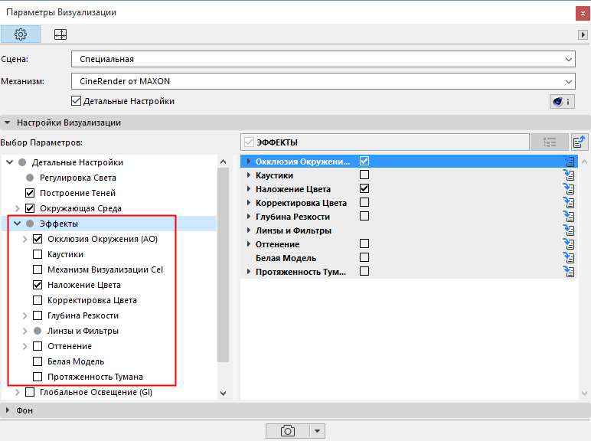Enable Механизм Визуализации Cel checkbox

(x=38, y=269)
